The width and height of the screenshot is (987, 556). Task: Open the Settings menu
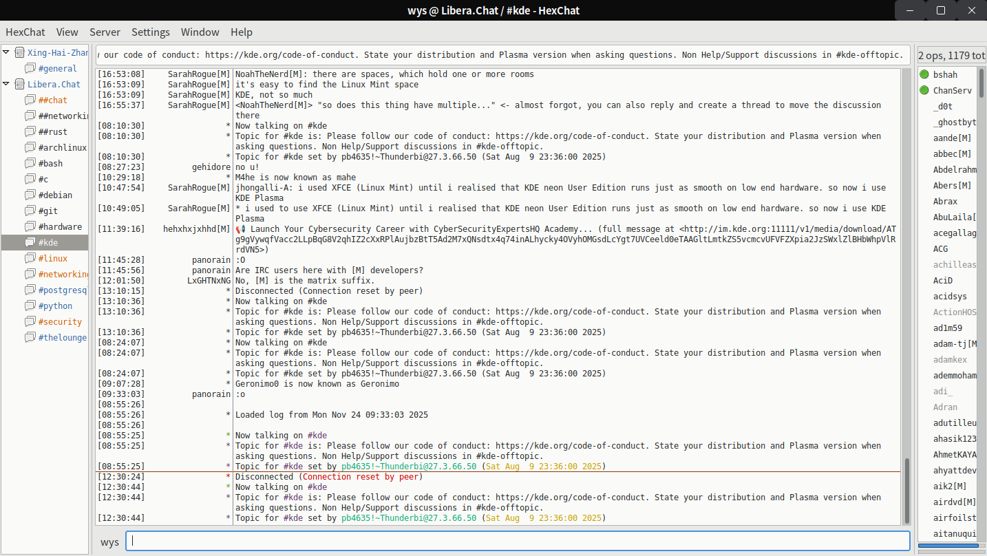click(x=151, y=32)
